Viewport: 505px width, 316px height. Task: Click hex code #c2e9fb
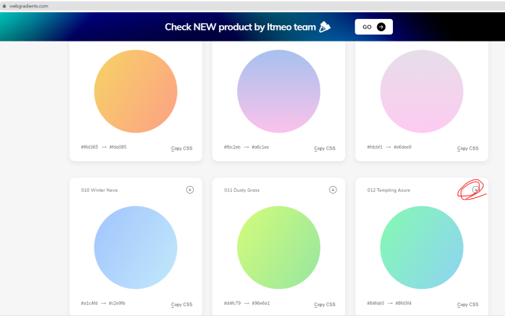(x=117, y=303)
